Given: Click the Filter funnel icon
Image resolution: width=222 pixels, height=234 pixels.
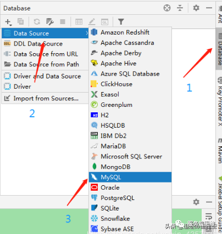Looking at the screenshot, I should click(121, 22).
